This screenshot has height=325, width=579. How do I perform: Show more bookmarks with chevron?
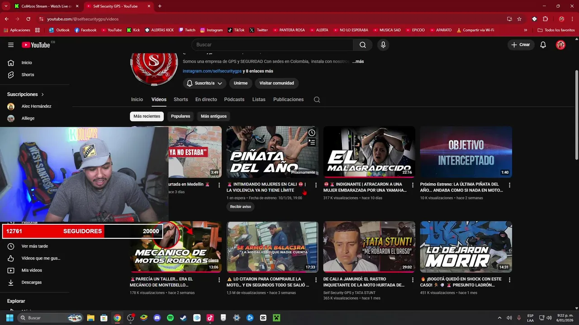point(525,30)
